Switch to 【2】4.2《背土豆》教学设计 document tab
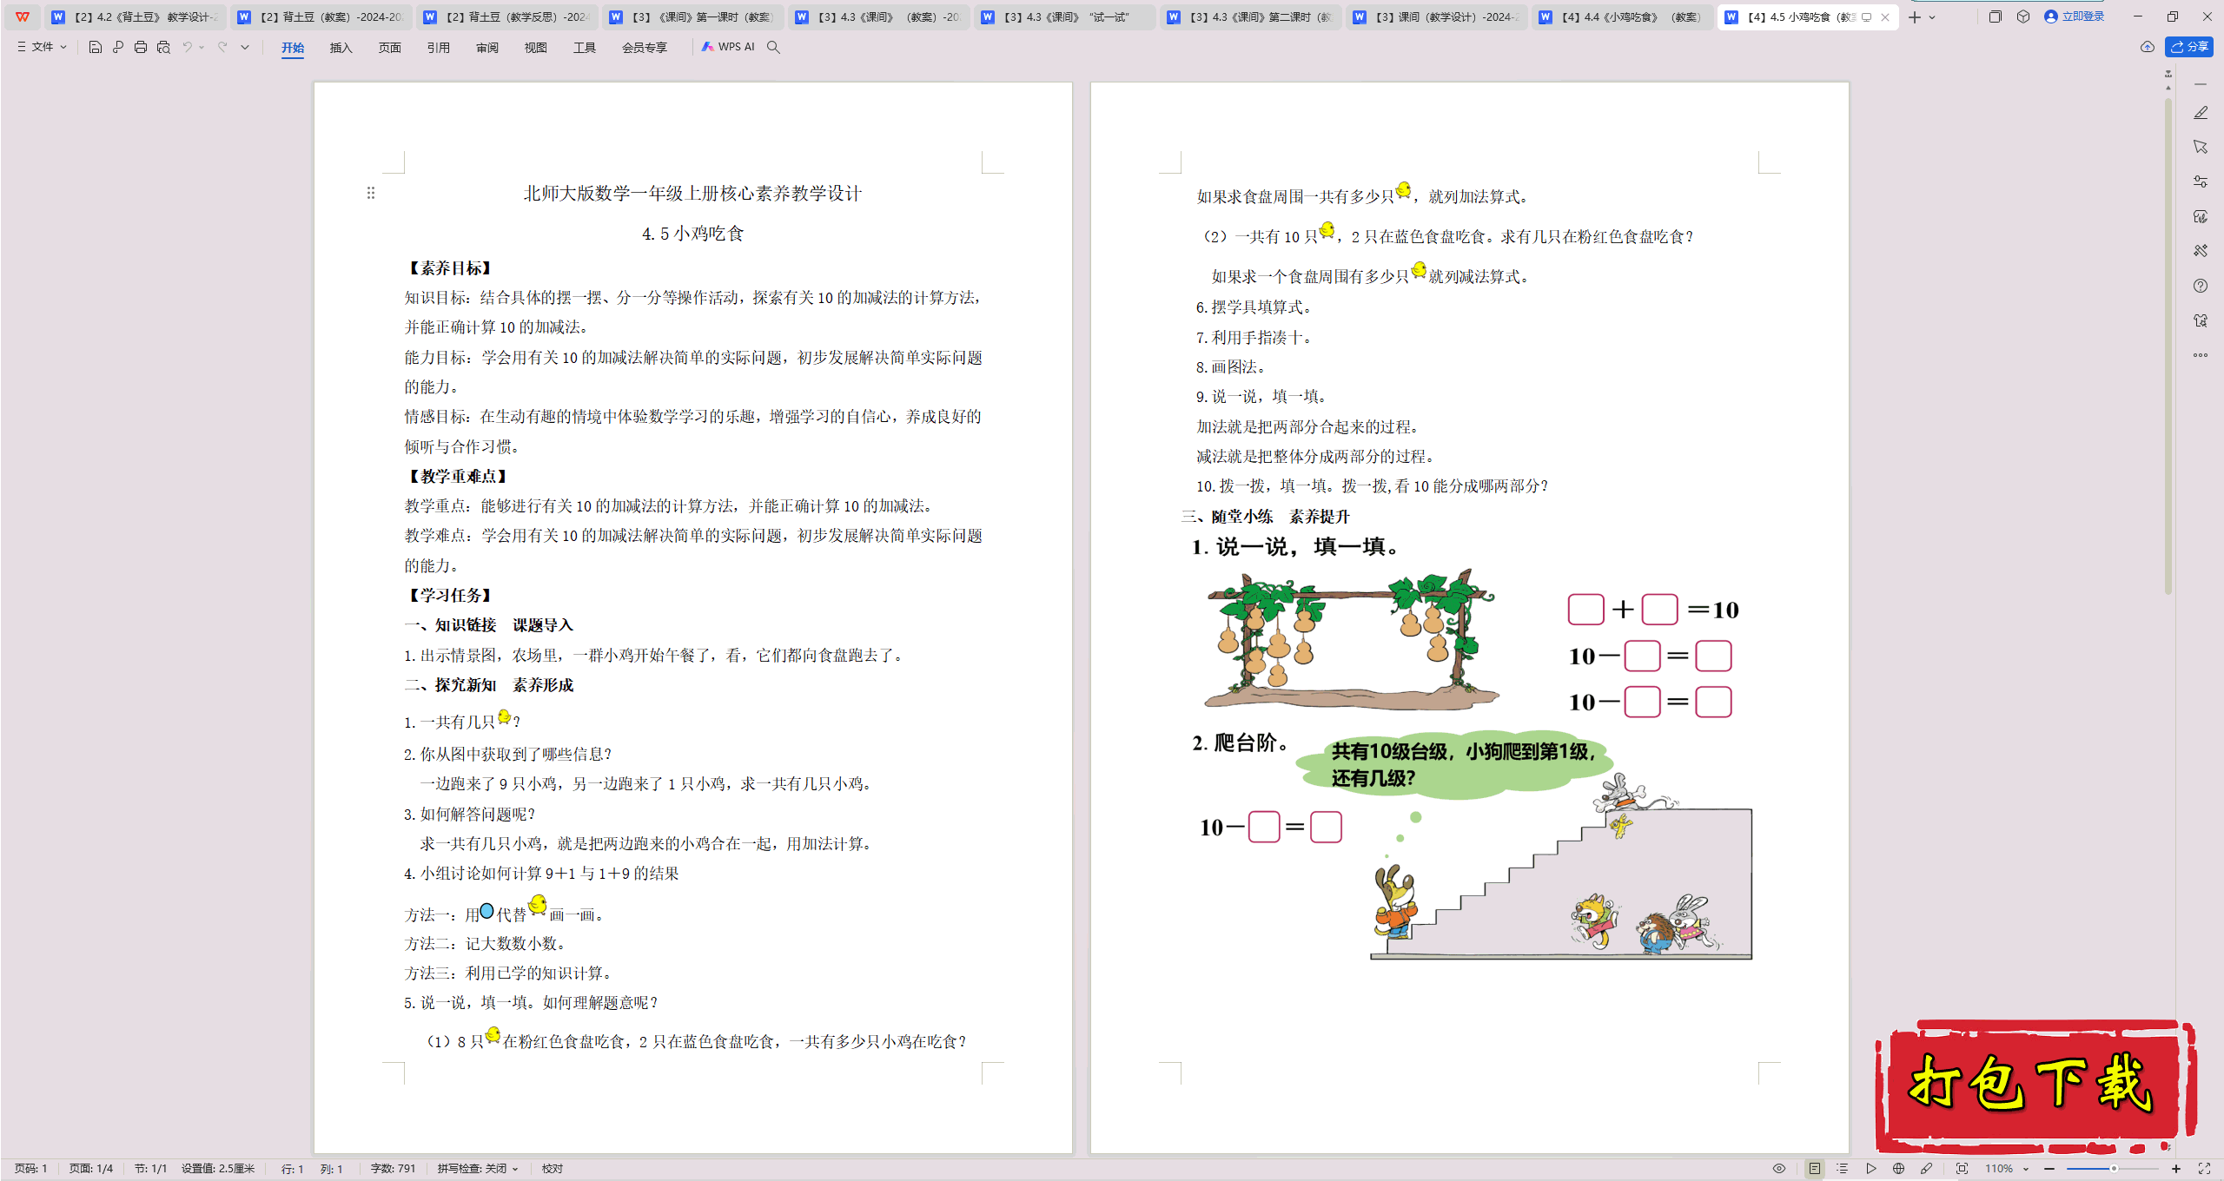The image size is (2224, 1181). tap(135, 16)
